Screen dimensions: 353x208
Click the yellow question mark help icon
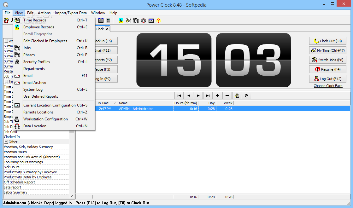[x=158, y=21]
